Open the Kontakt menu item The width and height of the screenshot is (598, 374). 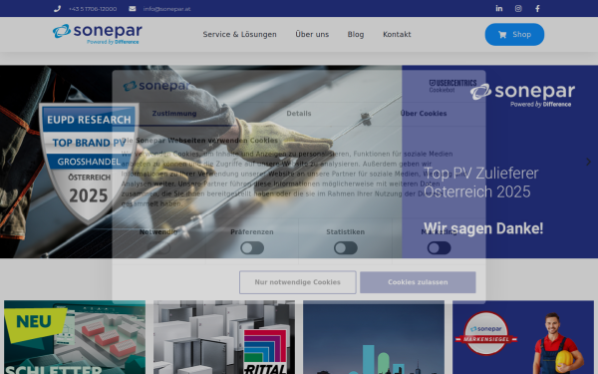point(397,34)
